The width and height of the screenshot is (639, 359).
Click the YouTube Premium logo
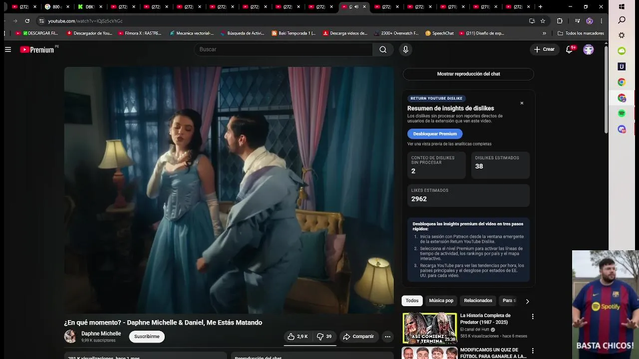[37, 49]
